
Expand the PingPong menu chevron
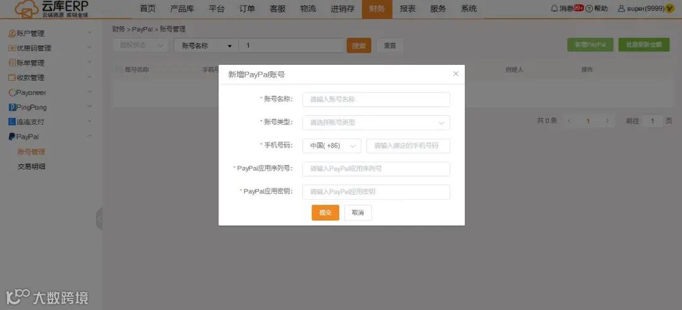point(89,107)
